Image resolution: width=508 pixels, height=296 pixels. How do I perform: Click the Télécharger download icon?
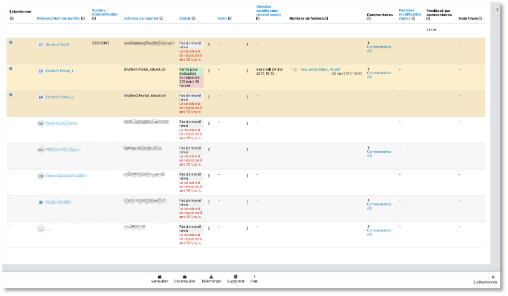211,276
